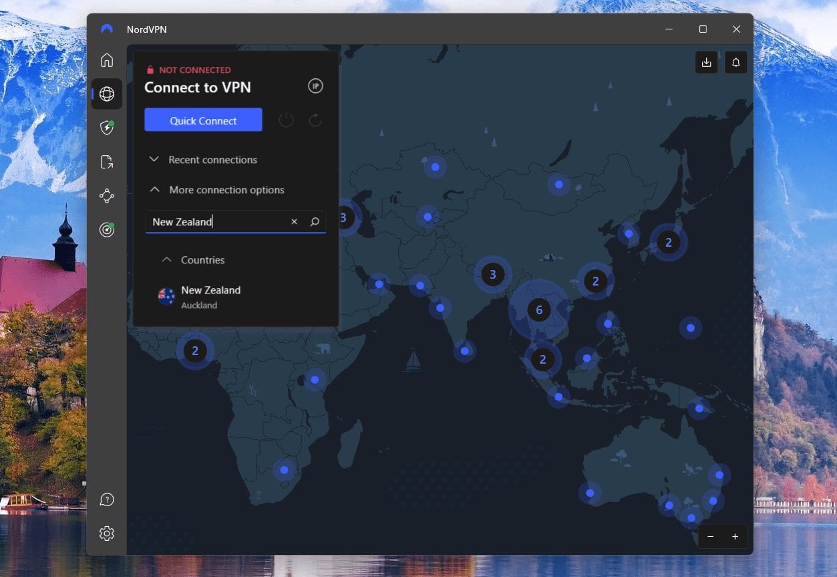Open the help panel
The image size is (837, 577).
click(x=107, y=499)
